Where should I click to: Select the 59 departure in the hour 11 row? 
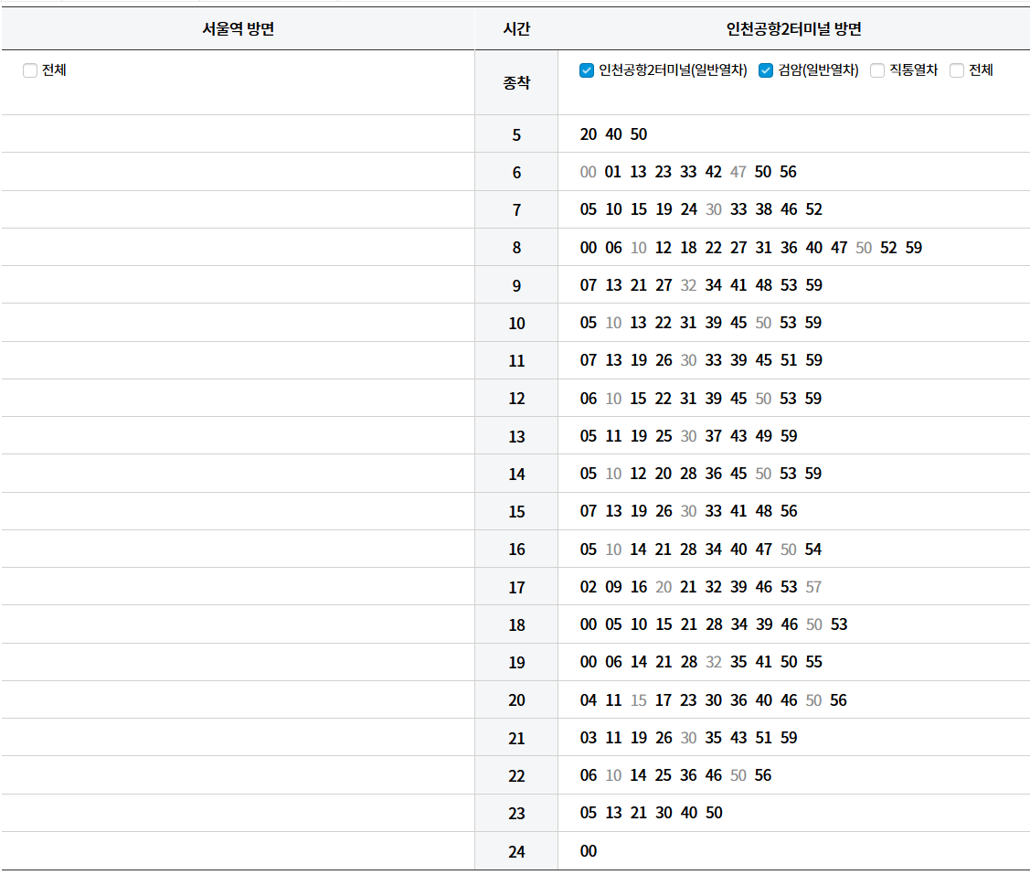click(814, 360)
